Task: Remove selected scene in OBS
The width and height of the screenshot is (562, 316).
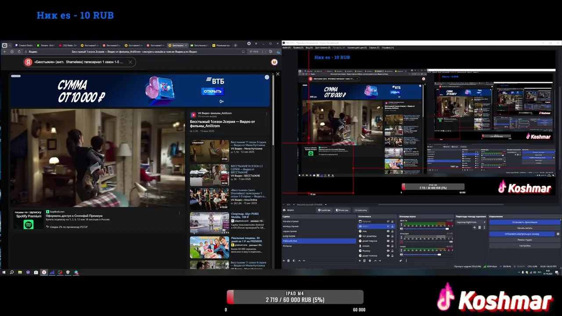Action: (288, 261)
